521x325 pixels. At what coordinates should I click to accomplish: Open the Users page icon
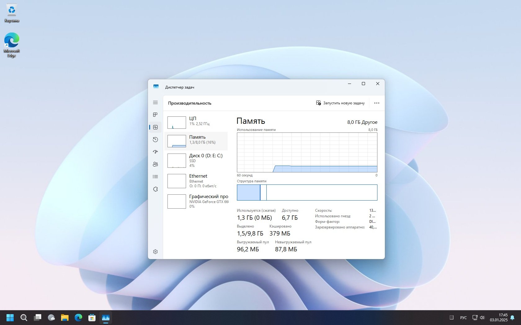point(155,164)
